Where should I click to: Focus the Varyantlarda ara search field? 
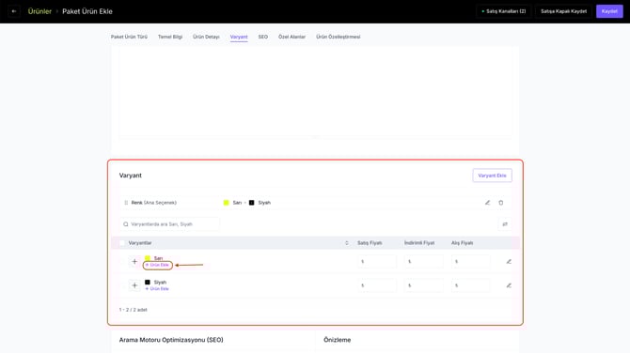tap(169, 224)
